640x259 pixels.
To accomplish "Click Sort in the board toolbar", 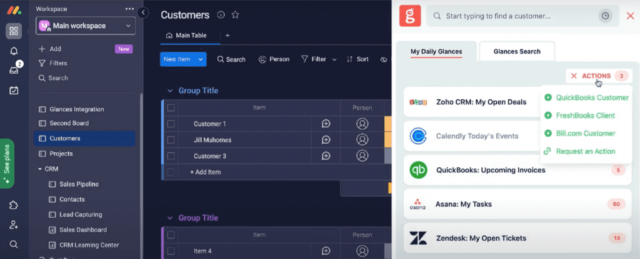I will point(357,59).
